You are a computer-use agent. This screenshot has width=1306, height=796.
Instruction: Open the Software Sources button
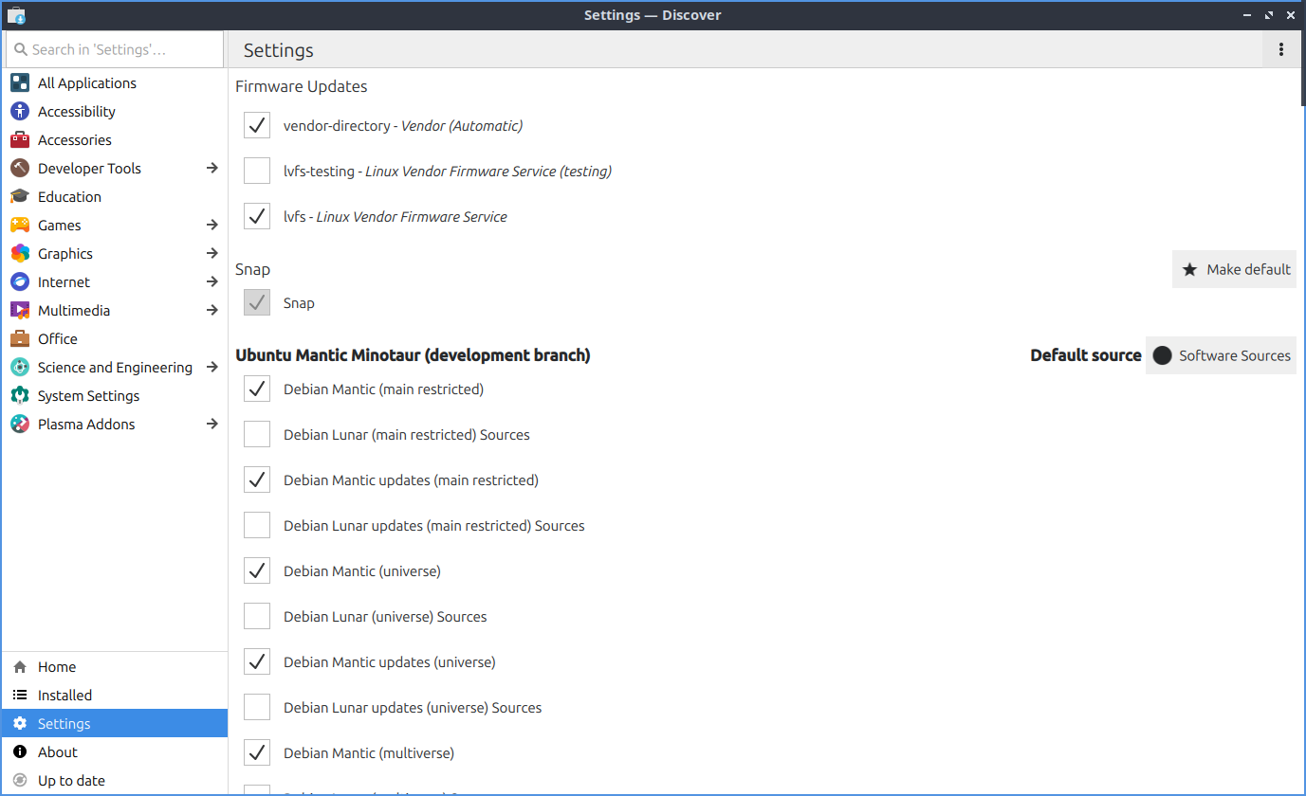pyautogui.click(x=1221, y=356)
